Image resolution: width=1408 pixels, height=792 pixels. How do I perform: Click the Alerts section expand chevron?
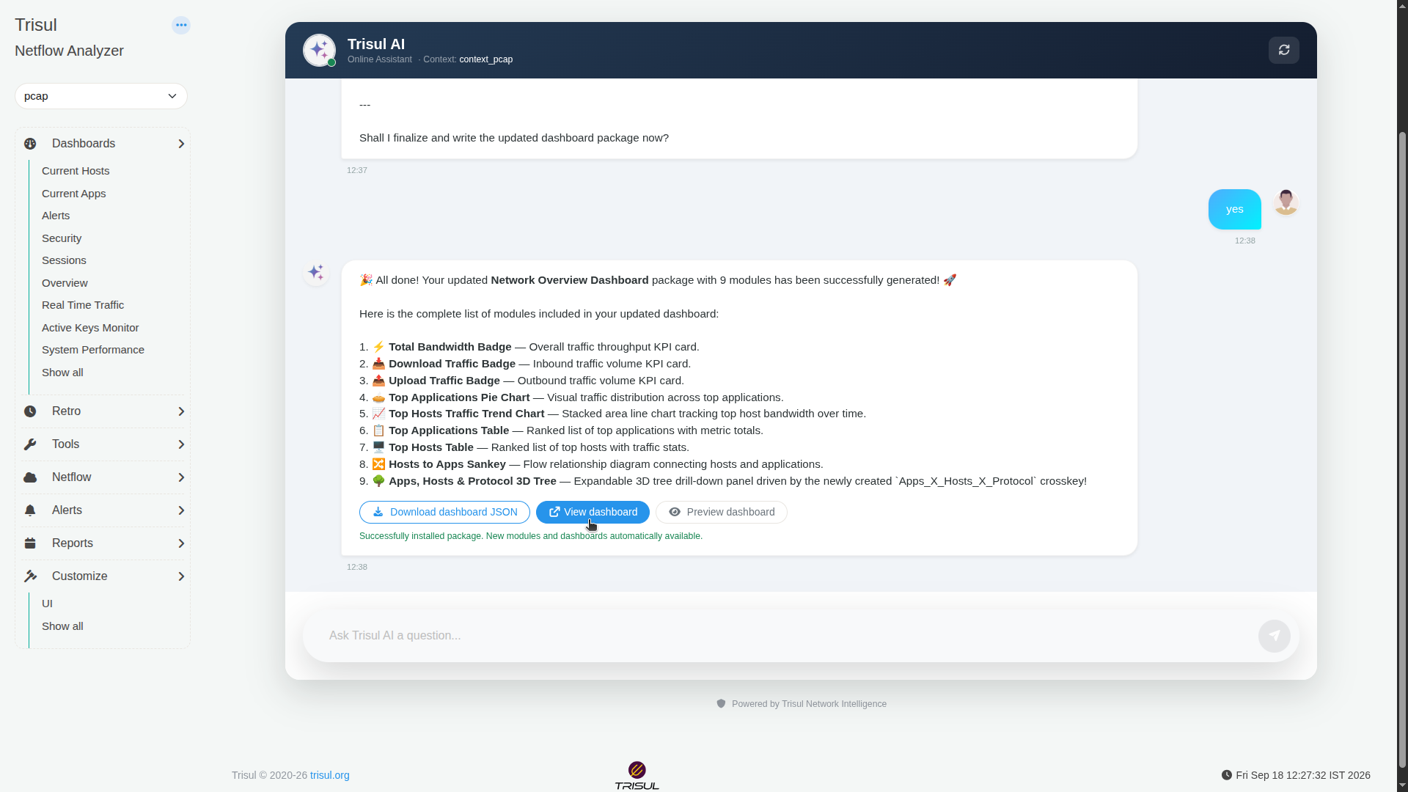point(181,510)
